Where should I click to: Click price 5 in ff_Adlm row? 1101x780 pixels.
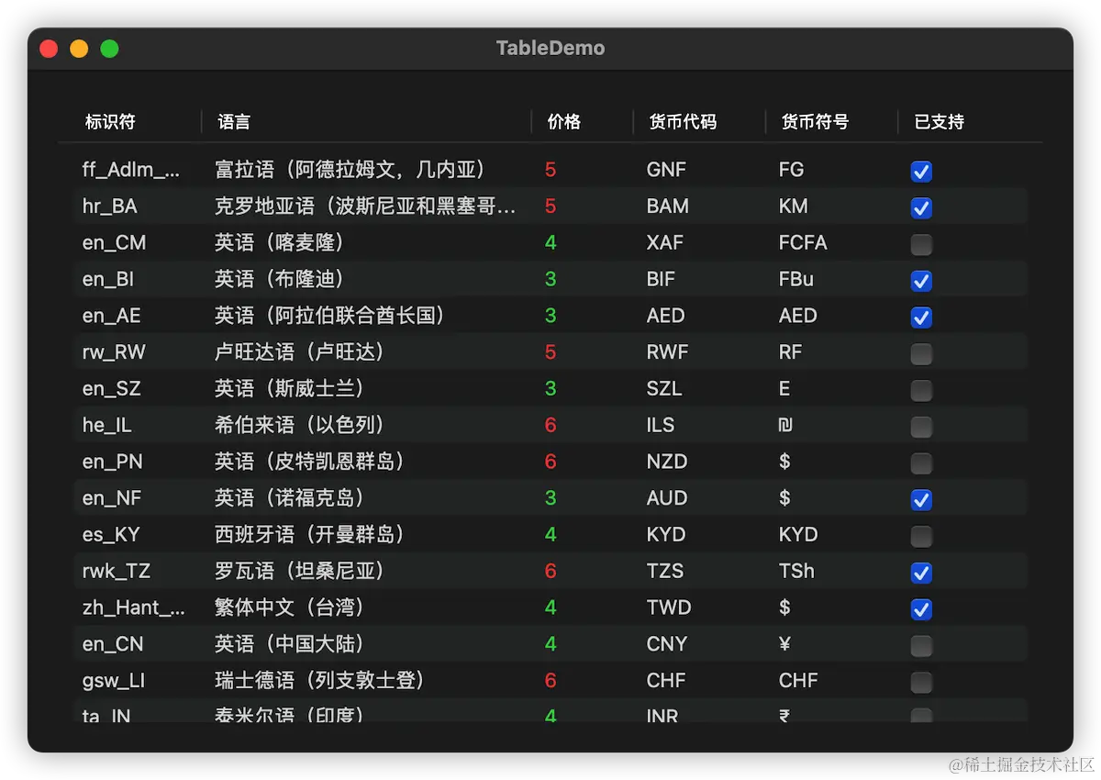click(550, 170)
